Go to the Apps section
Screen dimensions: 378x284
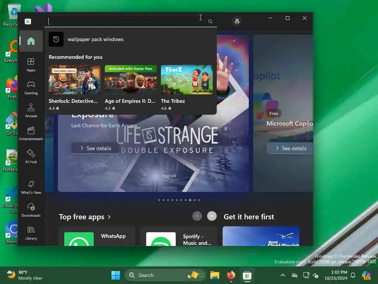click(x=31, y=65)
